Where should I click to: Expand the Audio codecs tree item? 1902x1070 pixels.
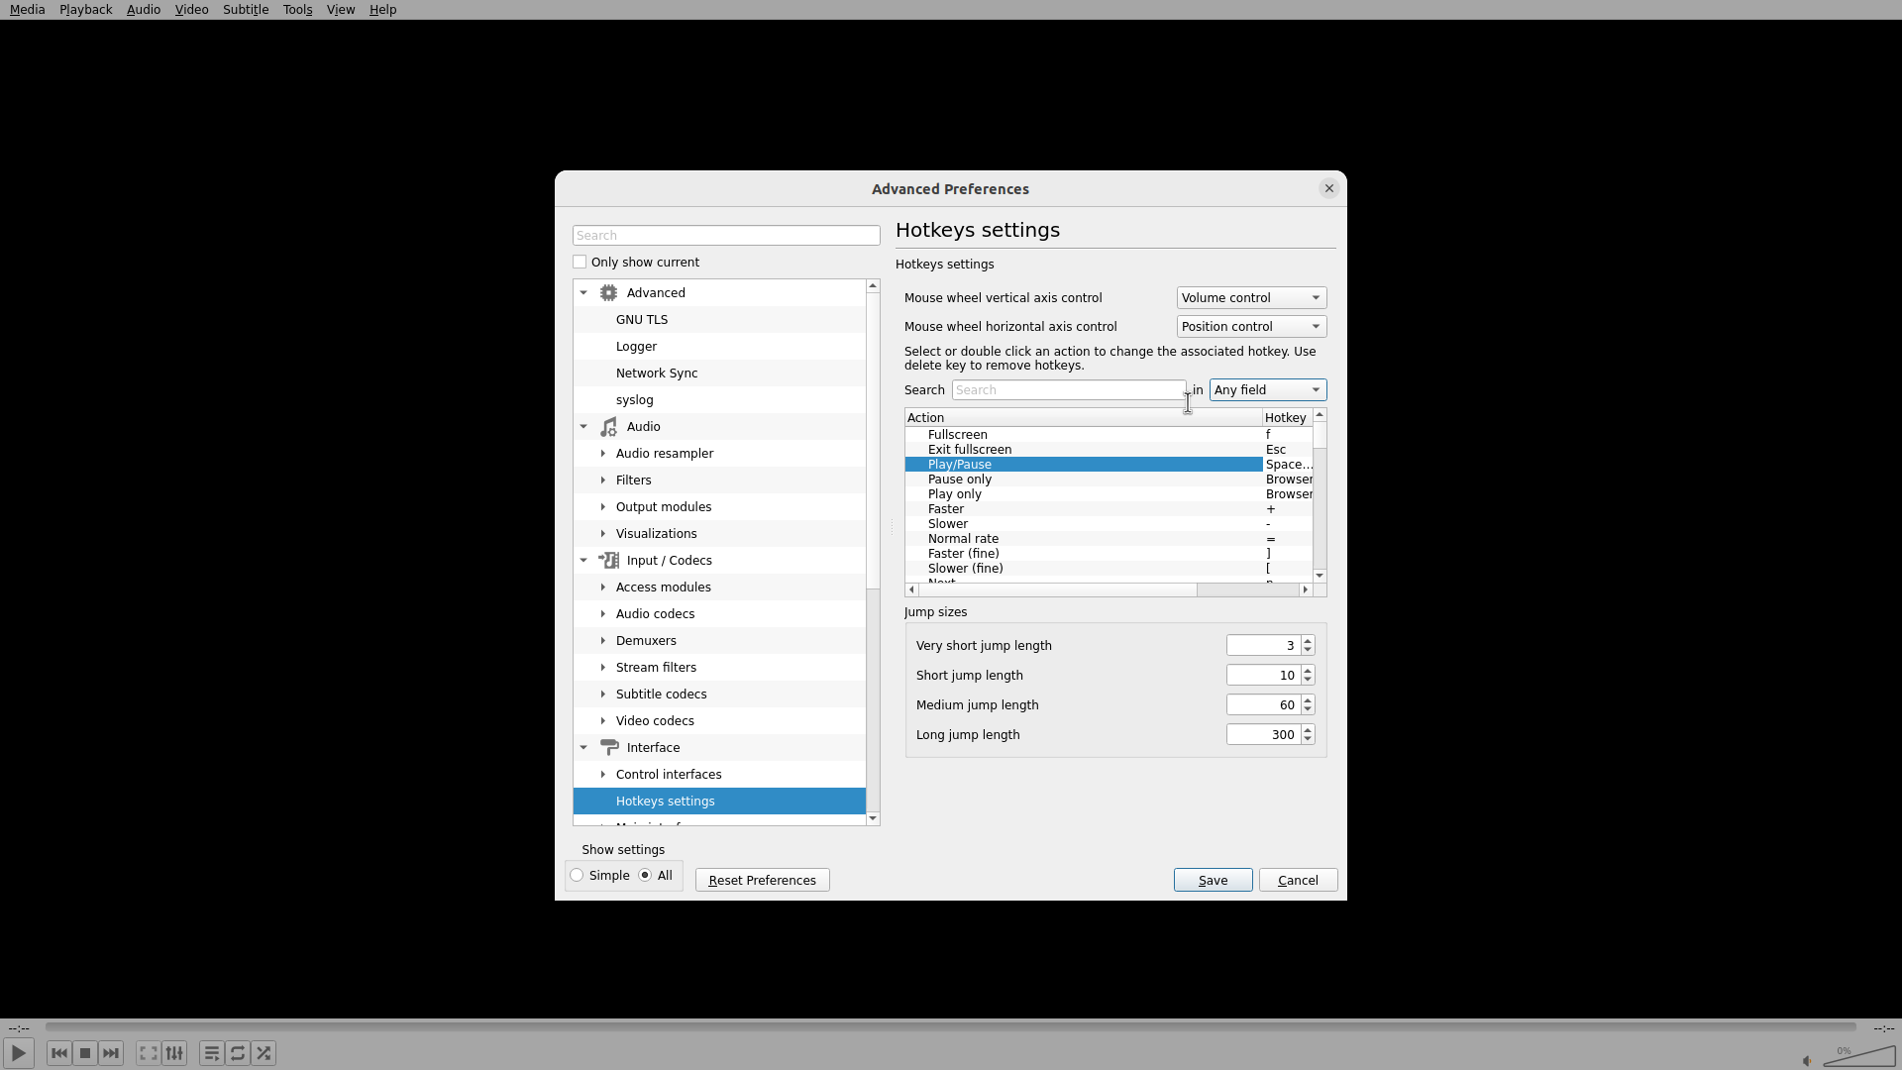(603, 614)
